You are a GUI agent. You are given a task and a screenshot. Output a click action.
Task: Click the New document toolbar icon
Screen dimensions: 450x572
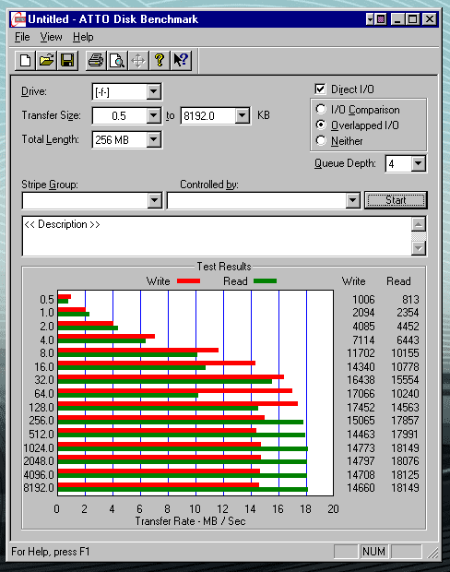25,60
